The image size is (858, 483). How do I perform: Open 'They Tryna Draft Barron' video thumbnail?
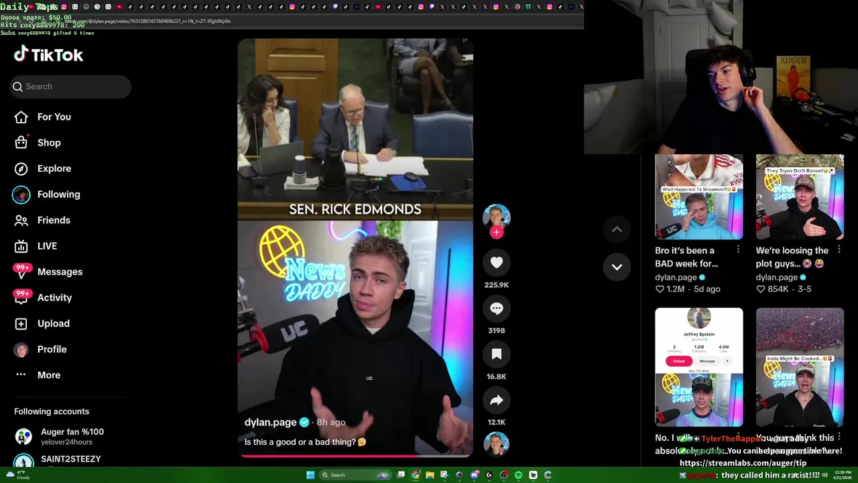(800, 197)
